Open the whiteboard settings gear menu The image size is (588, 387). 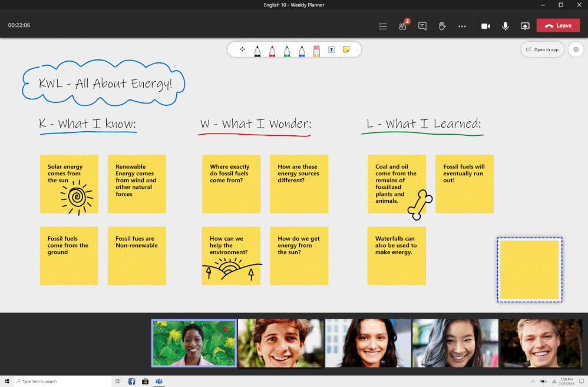coord(576,49)
